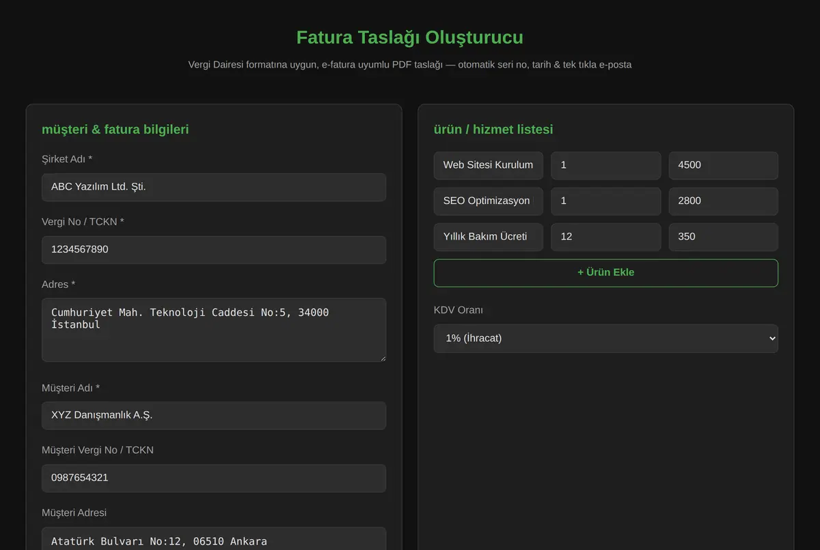Click the Adres textarea with Cumhuriyet Mah.
This screenshot has height=550, width=820.
pyautogui.click(x=214, y=330)
